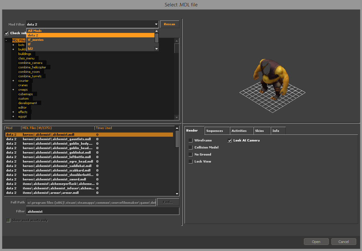The image size is (362, 251).
Task: Choose 'tf_movies' from mod list
Action: coord(91,40)
